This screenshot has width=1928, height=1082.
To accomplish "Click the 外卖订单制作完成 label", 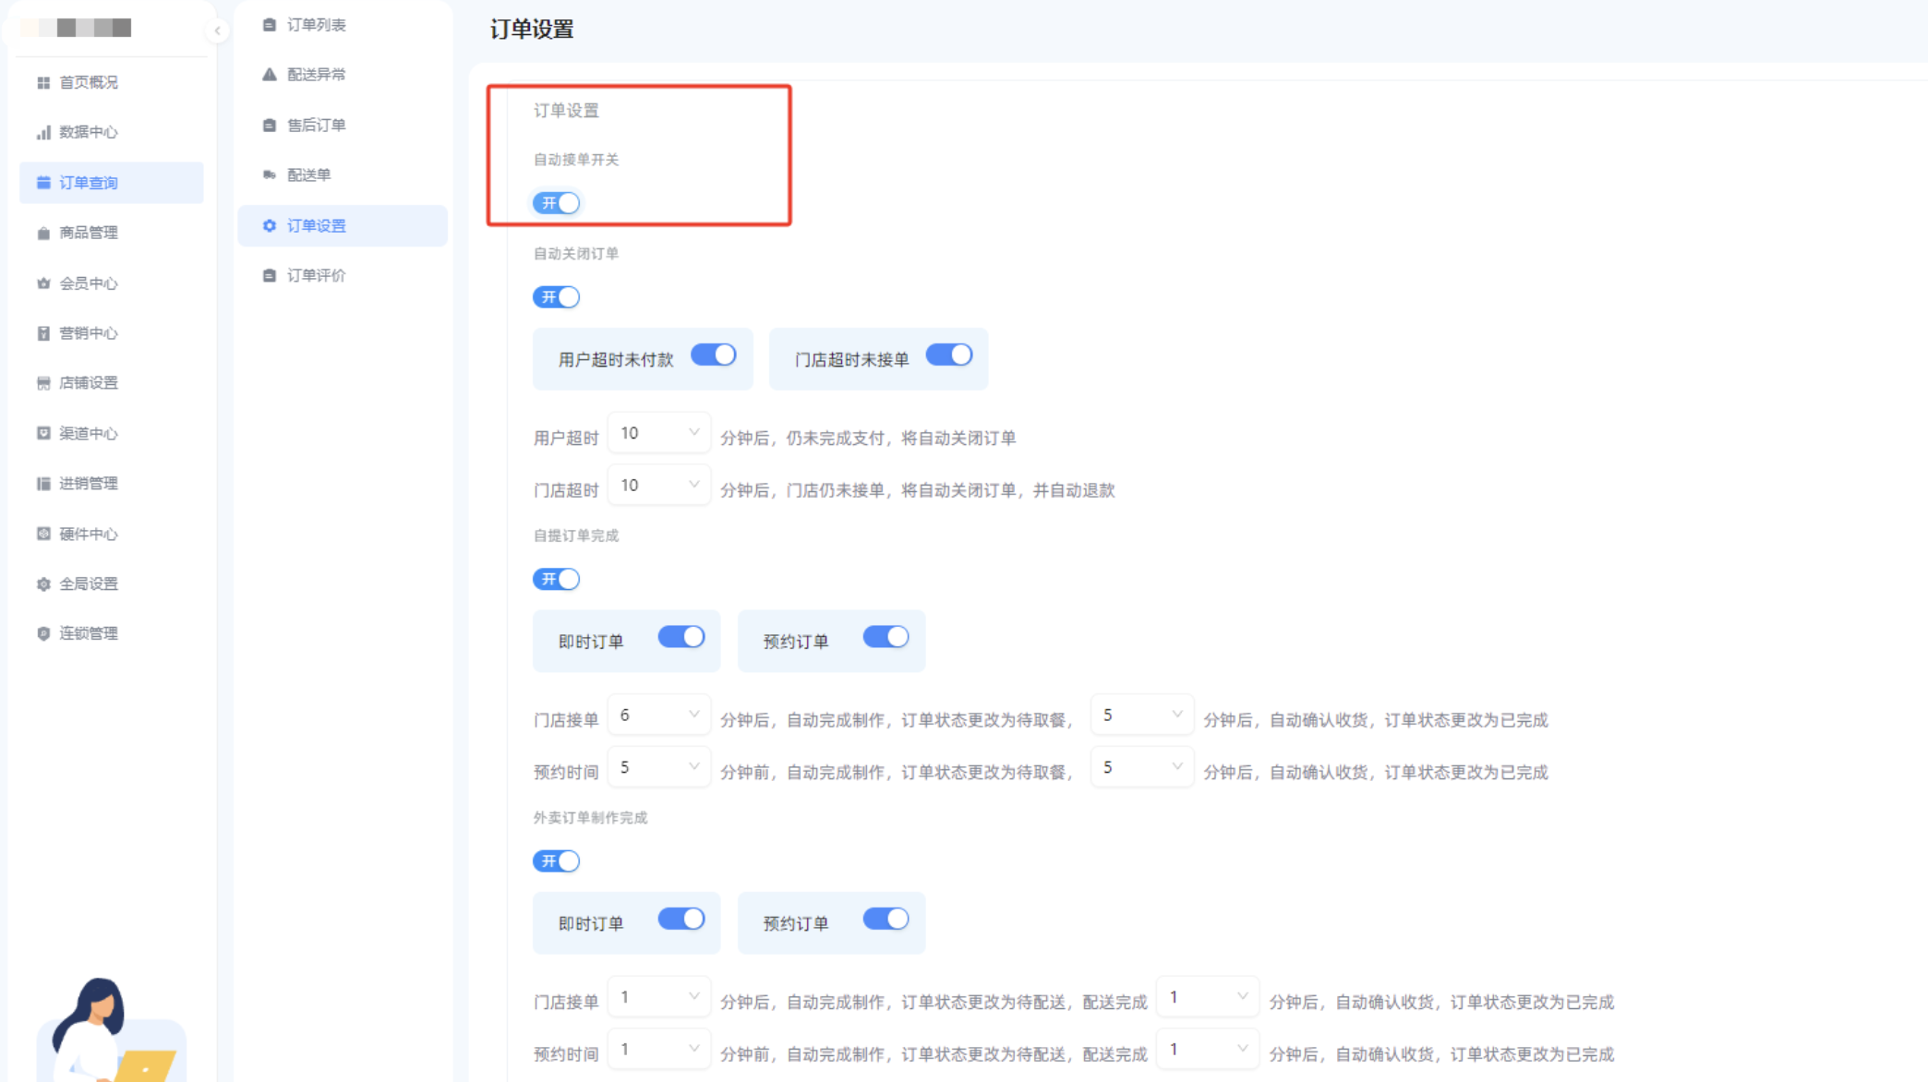I will pyautogui.click(x=590, y=818).
